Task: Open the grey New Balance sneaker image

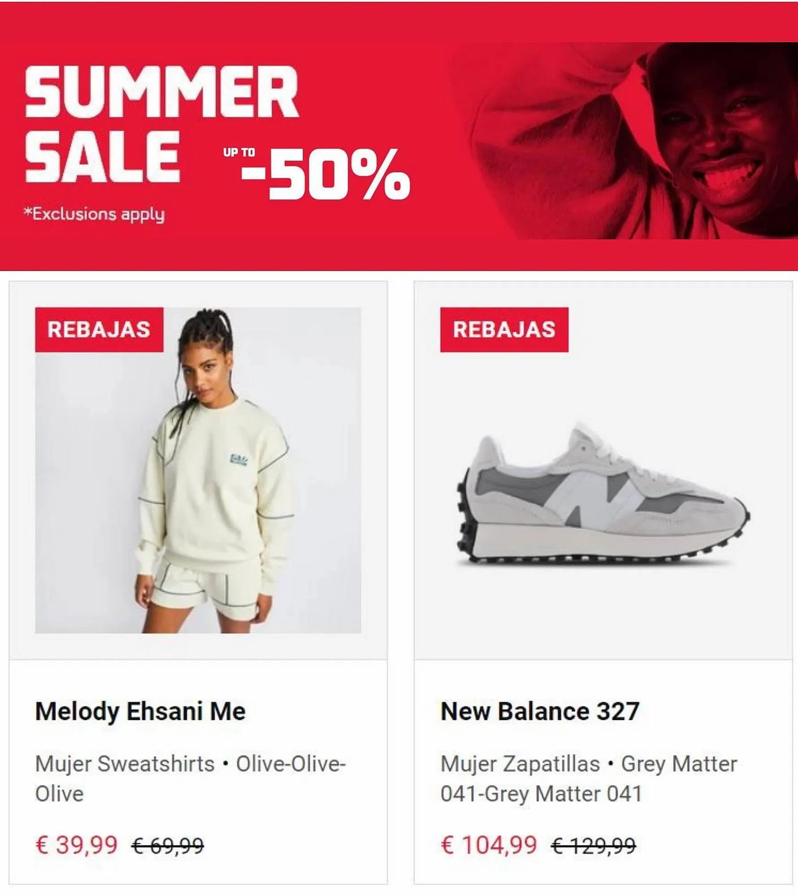Action: coord(603,497)
